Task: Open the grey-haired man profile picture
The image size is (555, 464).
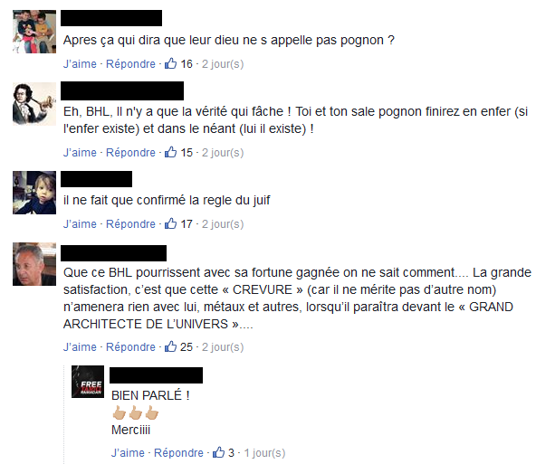Action: tap(34, 264)
